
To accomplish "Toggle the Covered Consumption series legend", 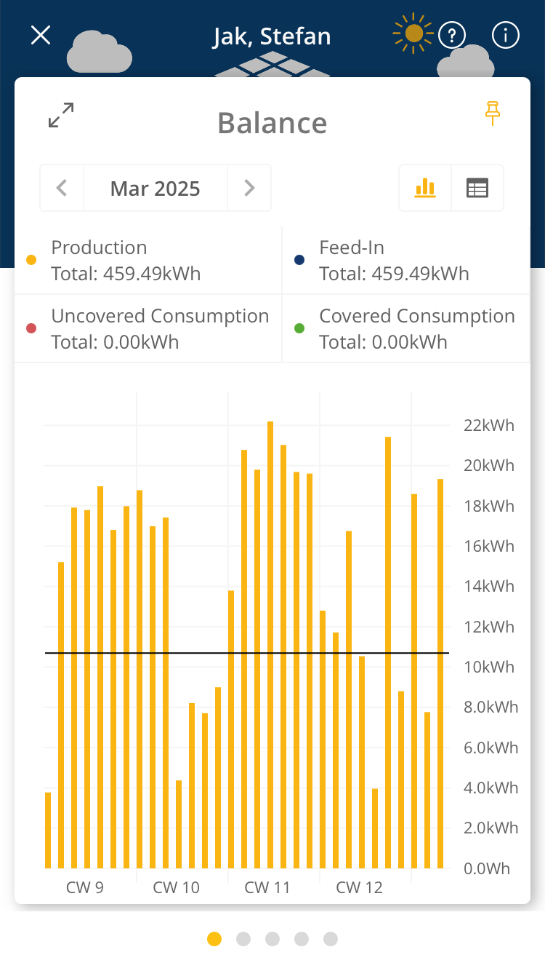I will tap(416, 329).
